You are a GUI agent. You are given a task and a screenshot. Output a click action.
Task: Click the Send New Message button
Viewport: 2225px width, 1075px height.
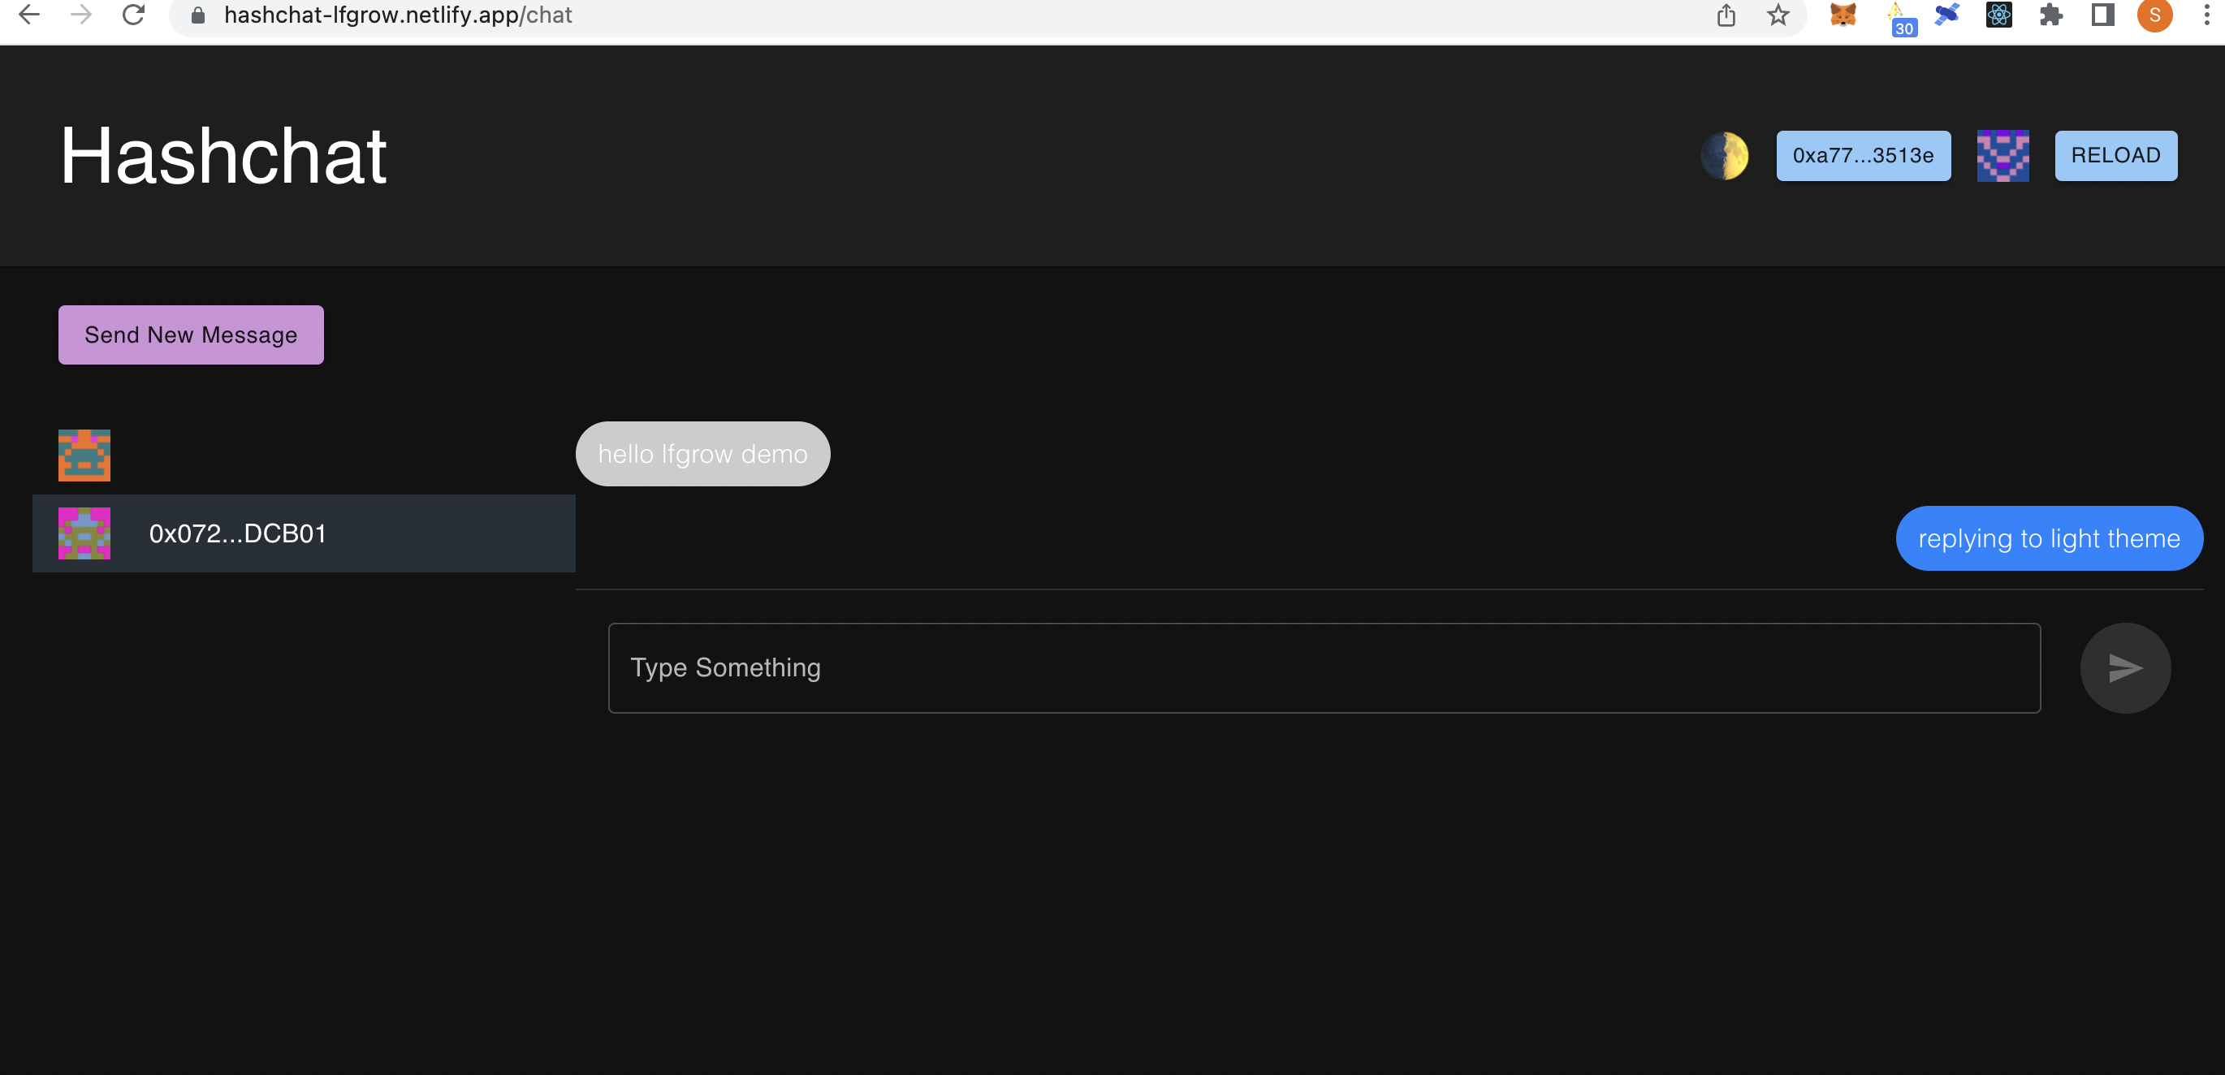190,335
